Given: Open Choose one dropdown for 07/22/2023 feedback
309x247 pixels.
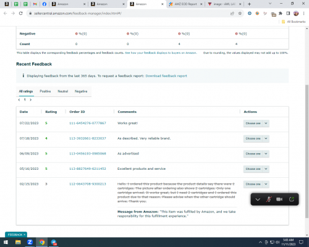Looking at the screenshot, I should (256, 124).
